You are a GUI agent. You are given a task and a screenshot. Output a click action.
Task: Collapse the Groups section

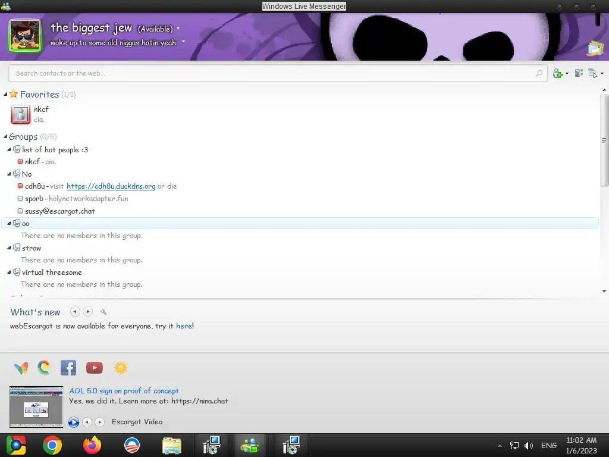tap(5, 137)
